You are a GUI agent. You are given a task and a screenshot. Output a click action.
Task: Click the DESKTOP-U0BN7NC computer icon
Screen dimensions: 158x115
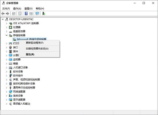pyautogui.click(x=7, y=19)
